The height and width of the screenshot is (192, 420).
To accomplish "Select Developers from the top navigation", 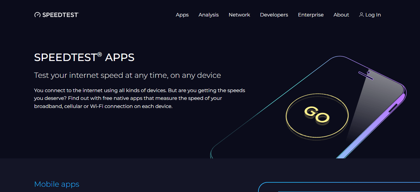I will coord(274,15).
